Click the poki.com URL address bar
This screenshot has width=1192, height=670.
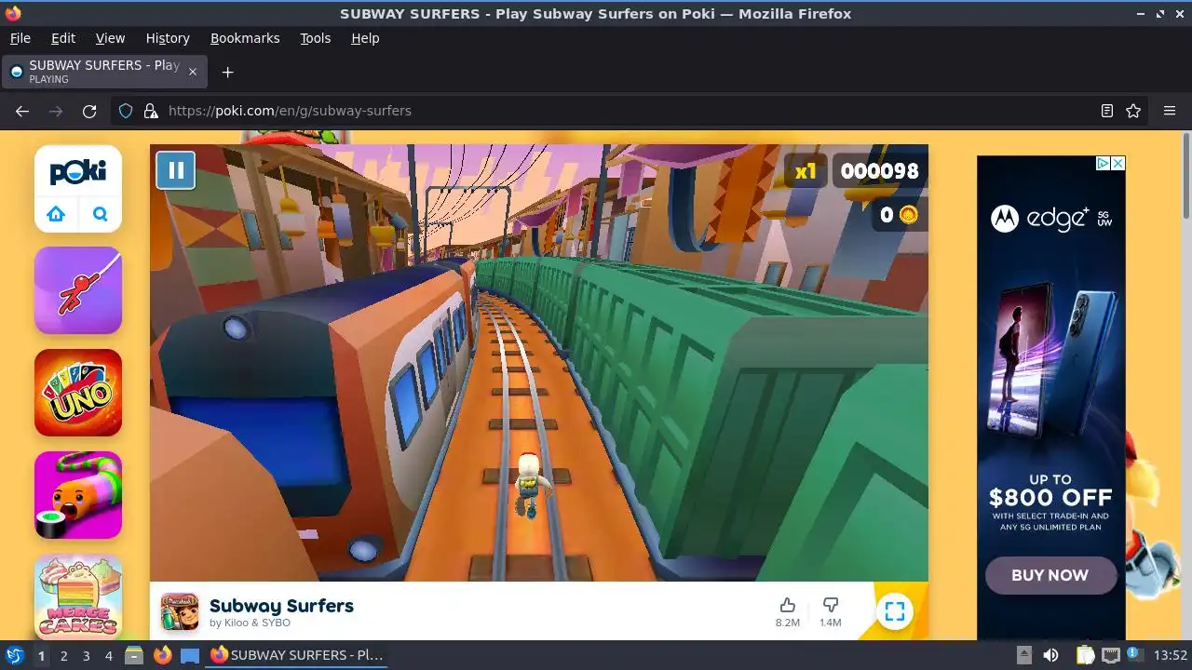click(629, 111)
